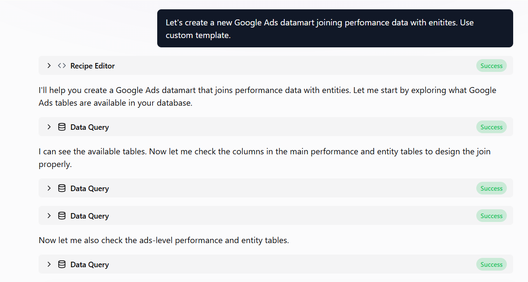
Task: Click the "ads-level performance and entity tables" sentence
Action: [x=164, y=240]
